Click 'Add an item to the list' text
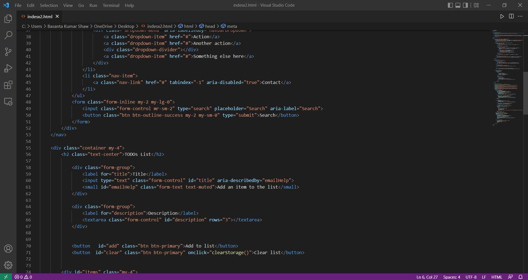 248,187
